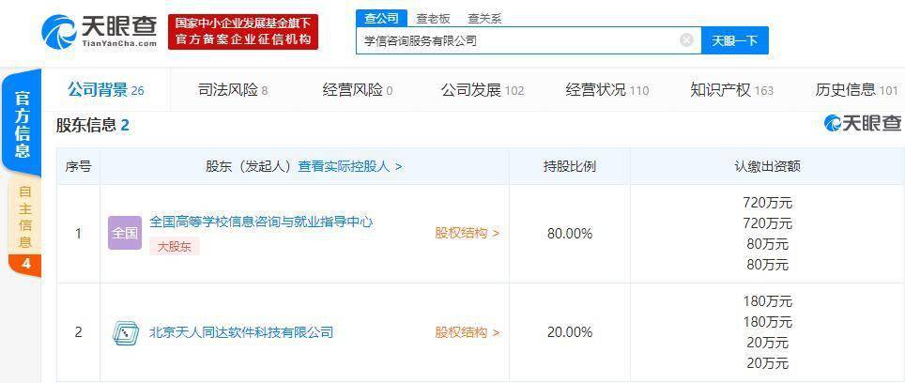
Task: Open the 历史信息 101 tab
Action: [856, 90]
